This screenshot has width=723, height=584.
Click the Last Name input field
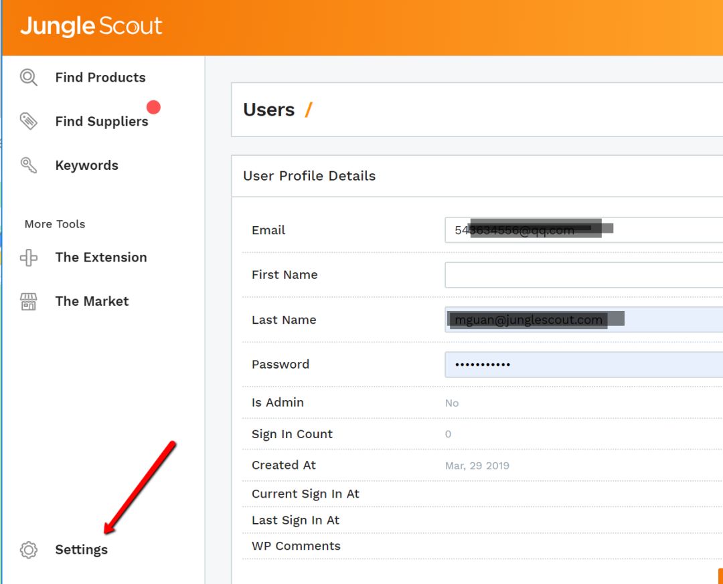coord(584,319)
